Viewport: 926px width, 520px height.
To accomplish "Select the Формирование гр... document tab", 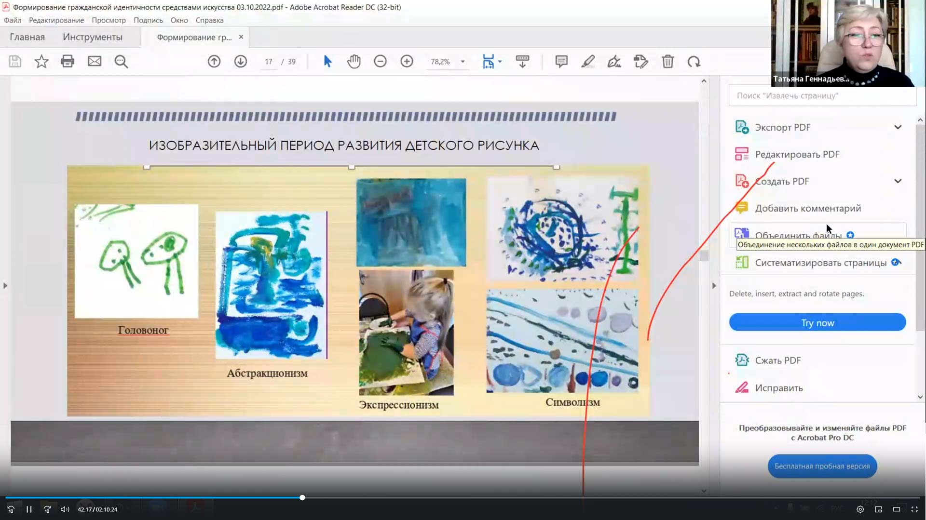I will 194,37.
